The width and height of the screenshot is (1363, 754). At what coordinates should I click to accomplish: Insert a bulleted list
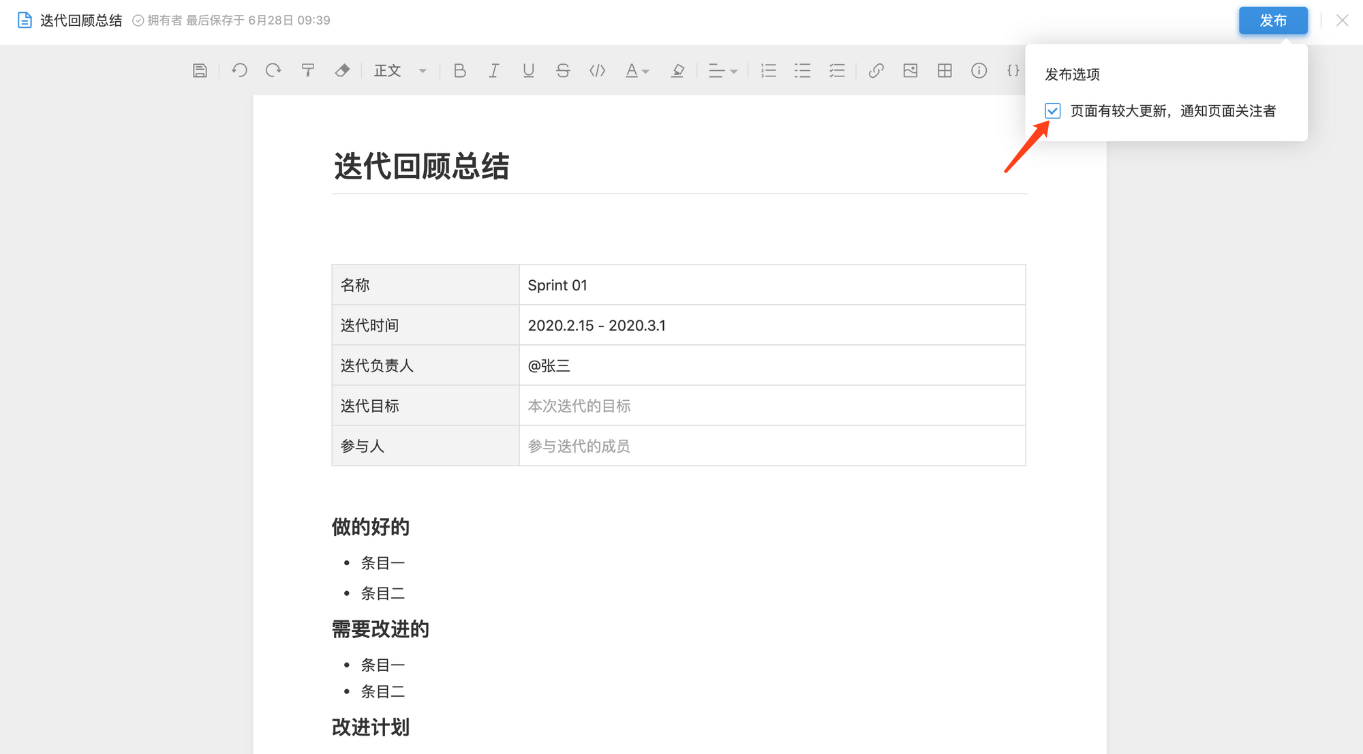803,70
